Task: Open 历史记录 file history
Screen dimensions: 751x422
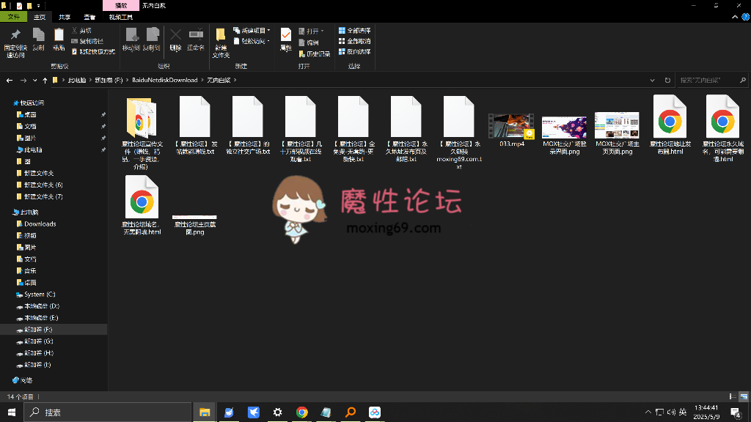Action: tap(315, 54)
